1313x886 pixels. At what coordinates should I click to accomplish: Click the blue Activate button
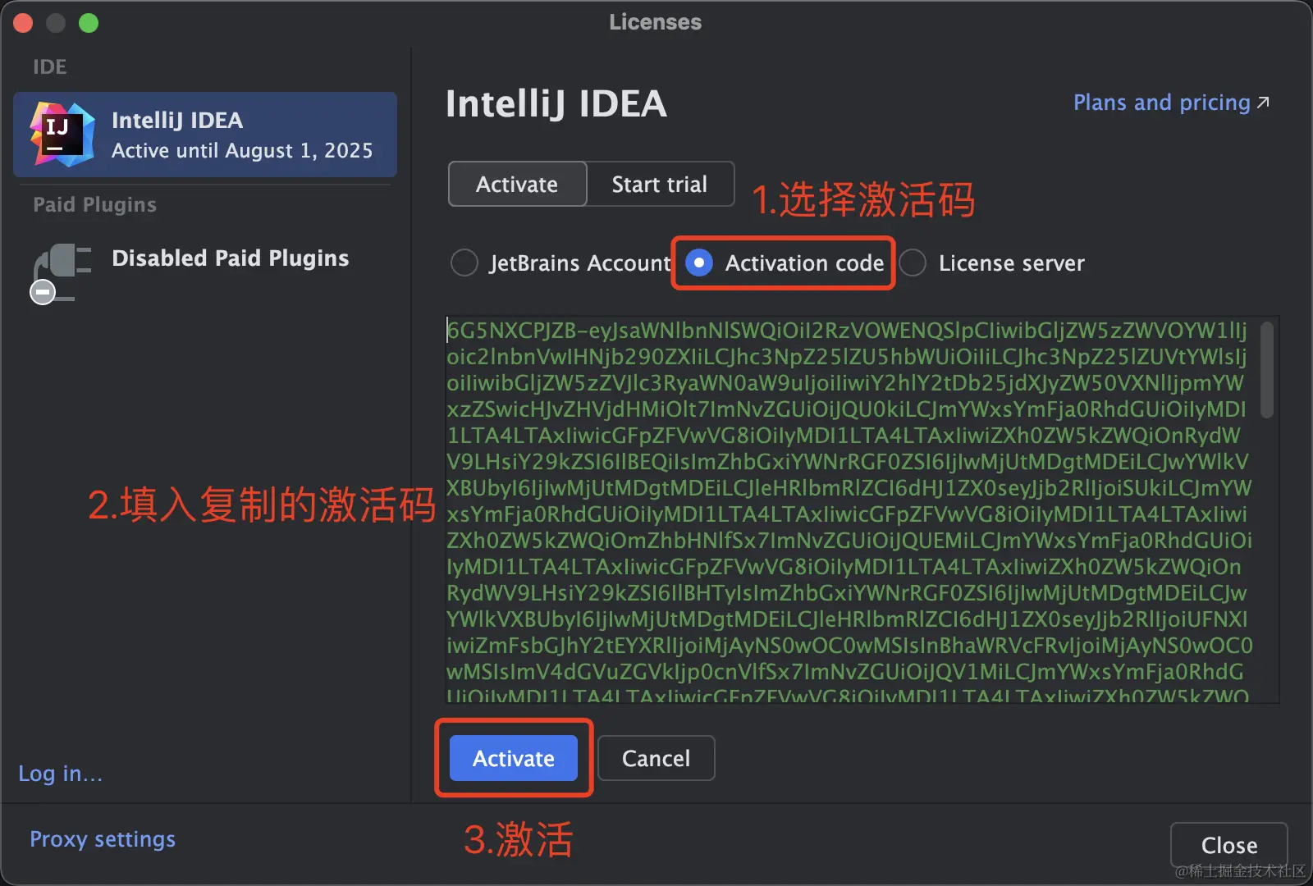pyautogui.click(x=514, y=758)
